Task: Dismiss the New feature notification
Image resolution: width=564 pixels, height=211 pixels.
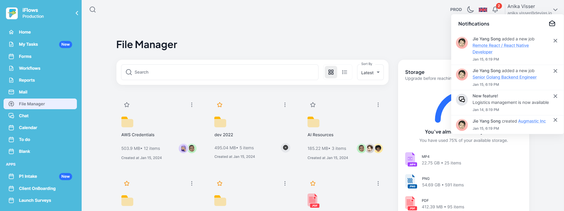Action: click(x=555, y=96)
